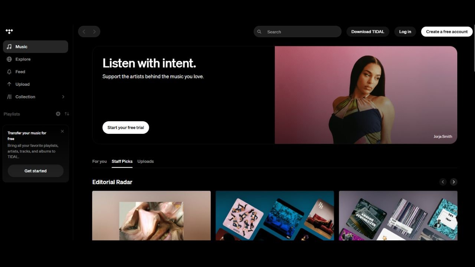Click Download TIDAL button

pyautogui.click(x=368, y=32)
